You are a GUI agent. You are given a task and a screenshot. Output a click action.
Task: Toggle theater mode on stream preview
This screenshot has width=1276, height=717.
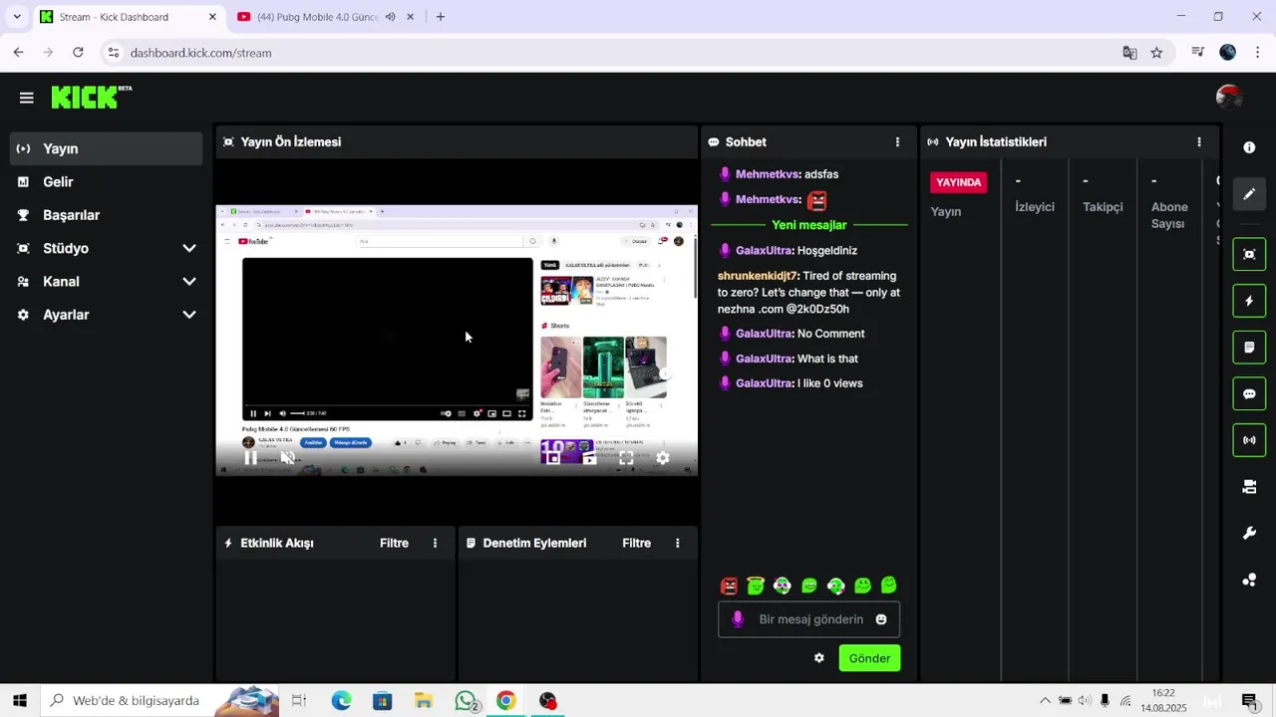(589, 458)
